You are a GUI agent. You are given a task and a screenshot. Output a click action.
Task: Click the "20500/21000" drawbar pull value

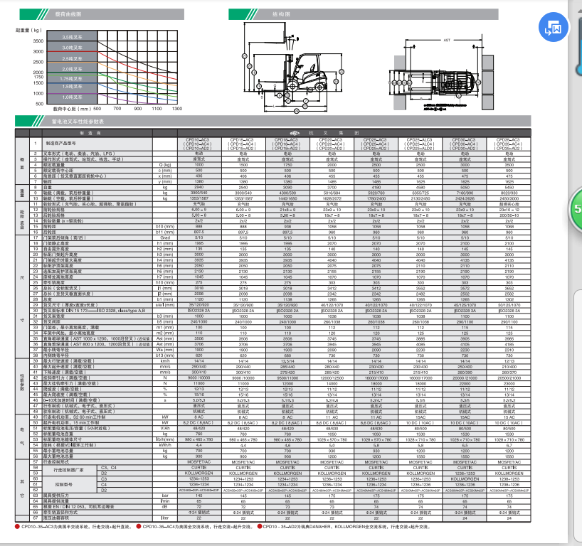click(509, 378)
